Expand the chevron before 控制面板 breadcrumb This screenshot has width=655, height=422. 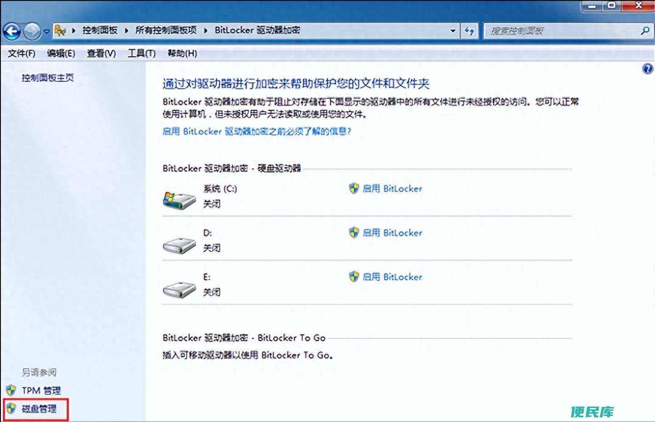point(74,31)
